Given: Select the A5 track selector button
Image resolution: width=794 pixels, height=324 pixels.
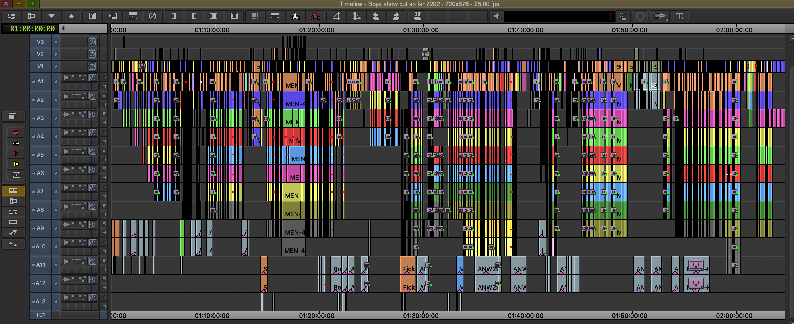Looking at the screenshot, I should tap(40, 155).
